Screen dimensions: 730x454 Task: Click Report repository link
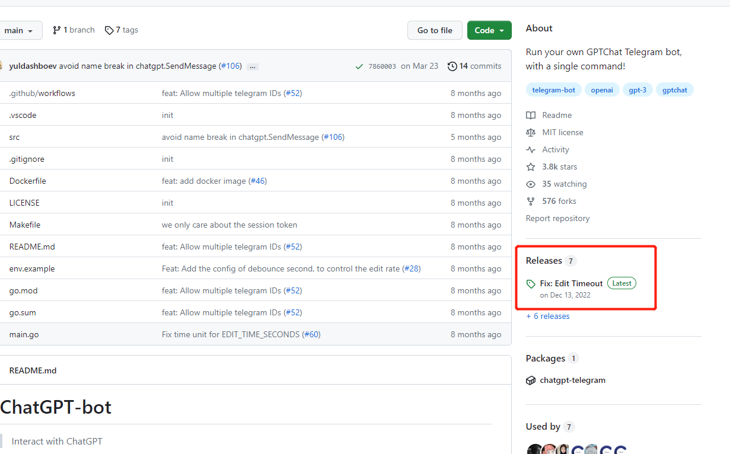pyautogui.click(x=557, y=218)
